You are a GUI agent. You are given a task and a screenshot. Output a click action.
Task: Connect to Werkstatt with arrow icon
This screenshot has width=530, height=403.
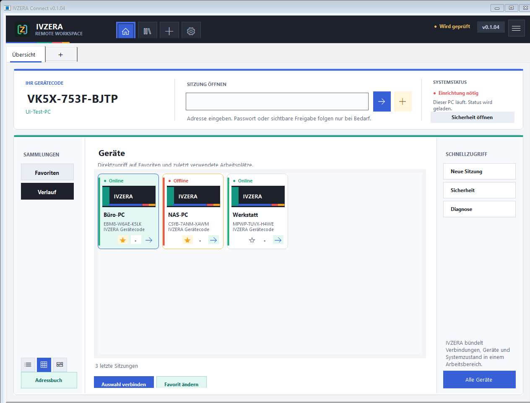tap(278, 240)
